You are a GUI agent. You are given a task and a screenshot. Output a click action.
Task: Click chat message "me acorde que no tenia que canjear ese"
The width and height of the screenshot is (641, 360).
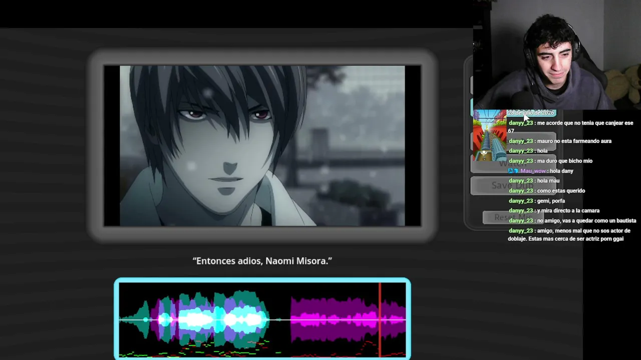tap(585, 123)
